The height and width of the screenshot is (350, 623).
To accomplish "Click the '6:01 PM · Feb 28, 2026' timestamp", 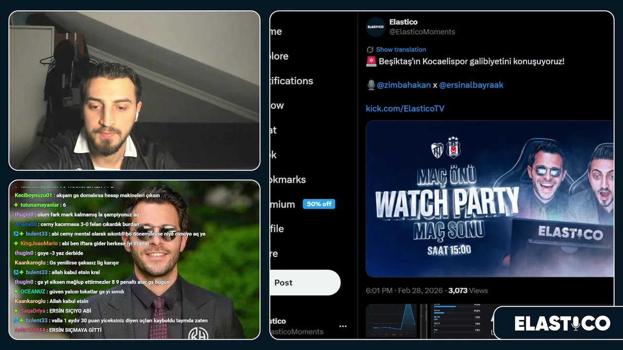I will click(x=404, y=291).
